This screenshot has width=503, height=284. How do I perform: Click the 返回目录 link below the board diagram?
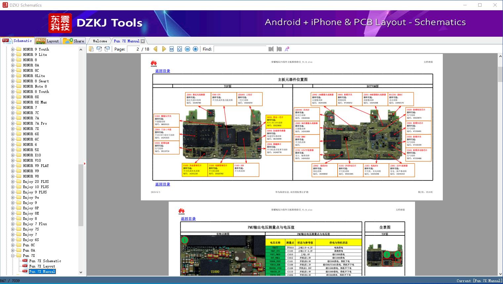click(x=163, y=184)
